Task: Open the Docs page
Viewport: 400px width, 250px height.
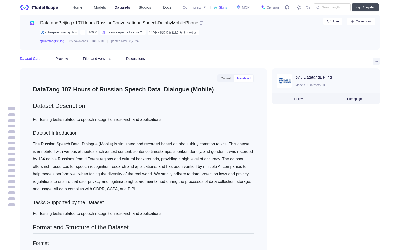Action: click(x=167, y=7)
